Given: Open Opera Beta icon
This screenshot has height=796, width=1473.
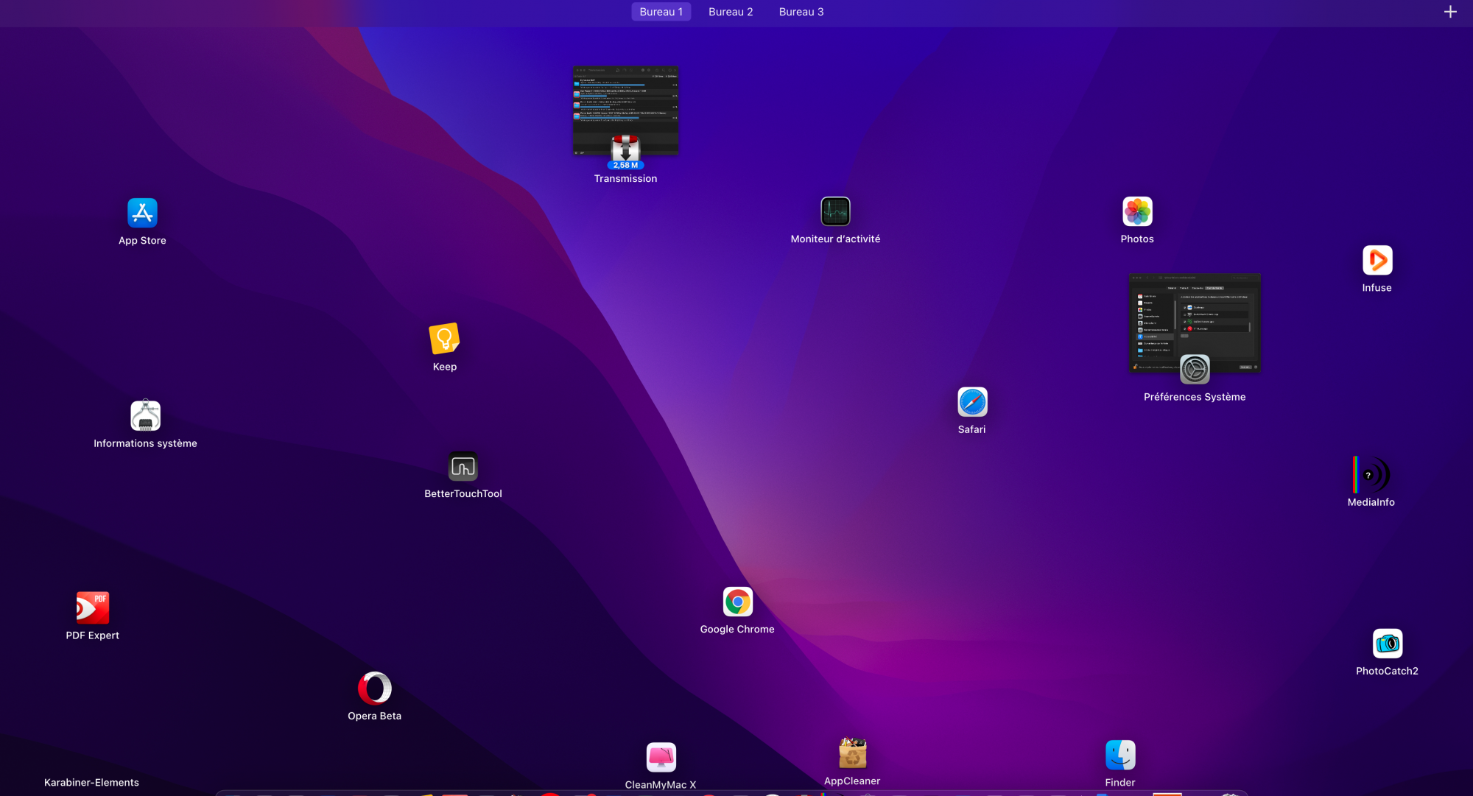Looking at the screenshot, I should [374, 688].
